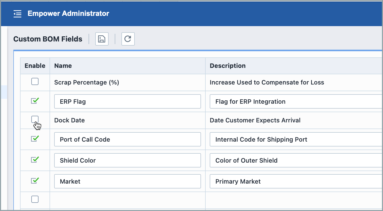Screen dimensions: 383x211
Task: Select the Dock Date name text
Action: [69, 120]
